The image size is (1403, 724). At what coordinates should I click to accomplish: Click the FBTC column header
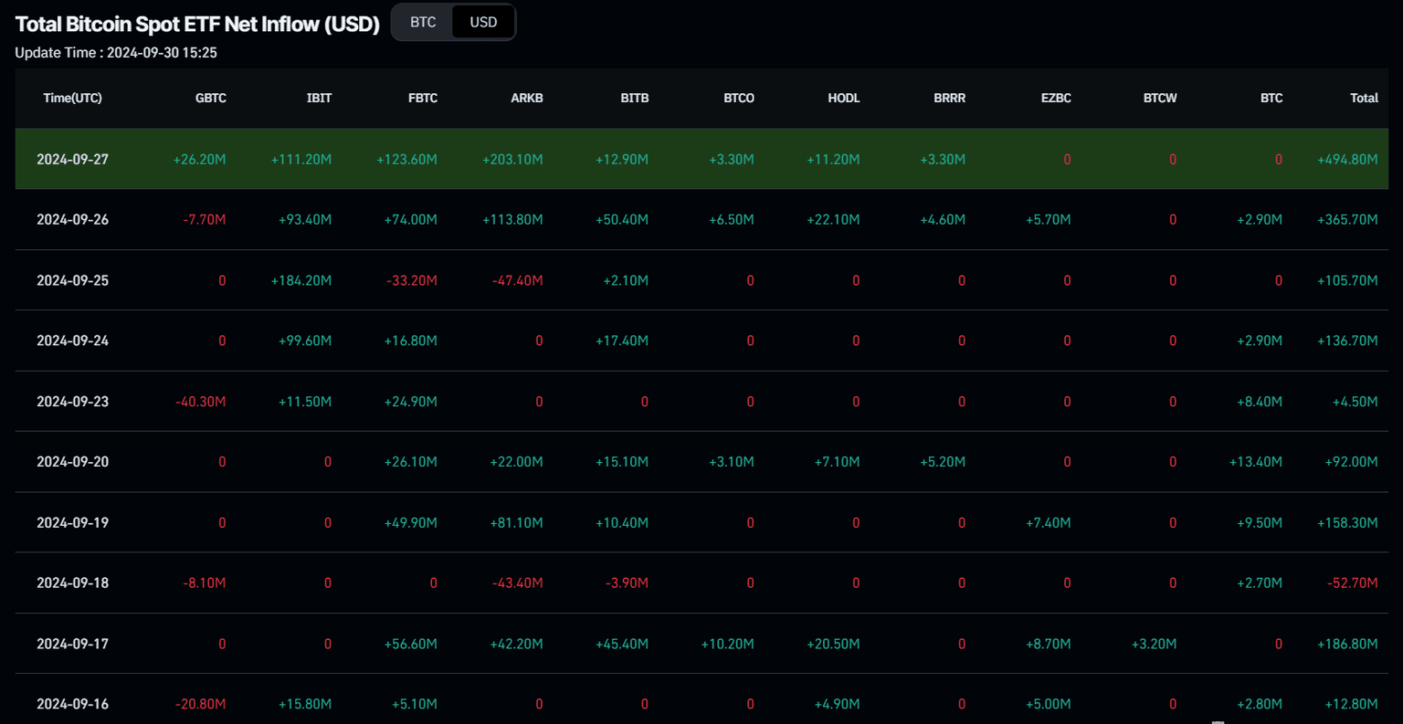[x=423, y=98]
